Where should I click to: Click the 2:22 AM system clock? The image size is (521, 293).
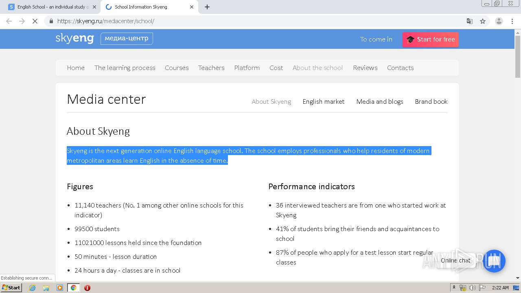[500, 288]
